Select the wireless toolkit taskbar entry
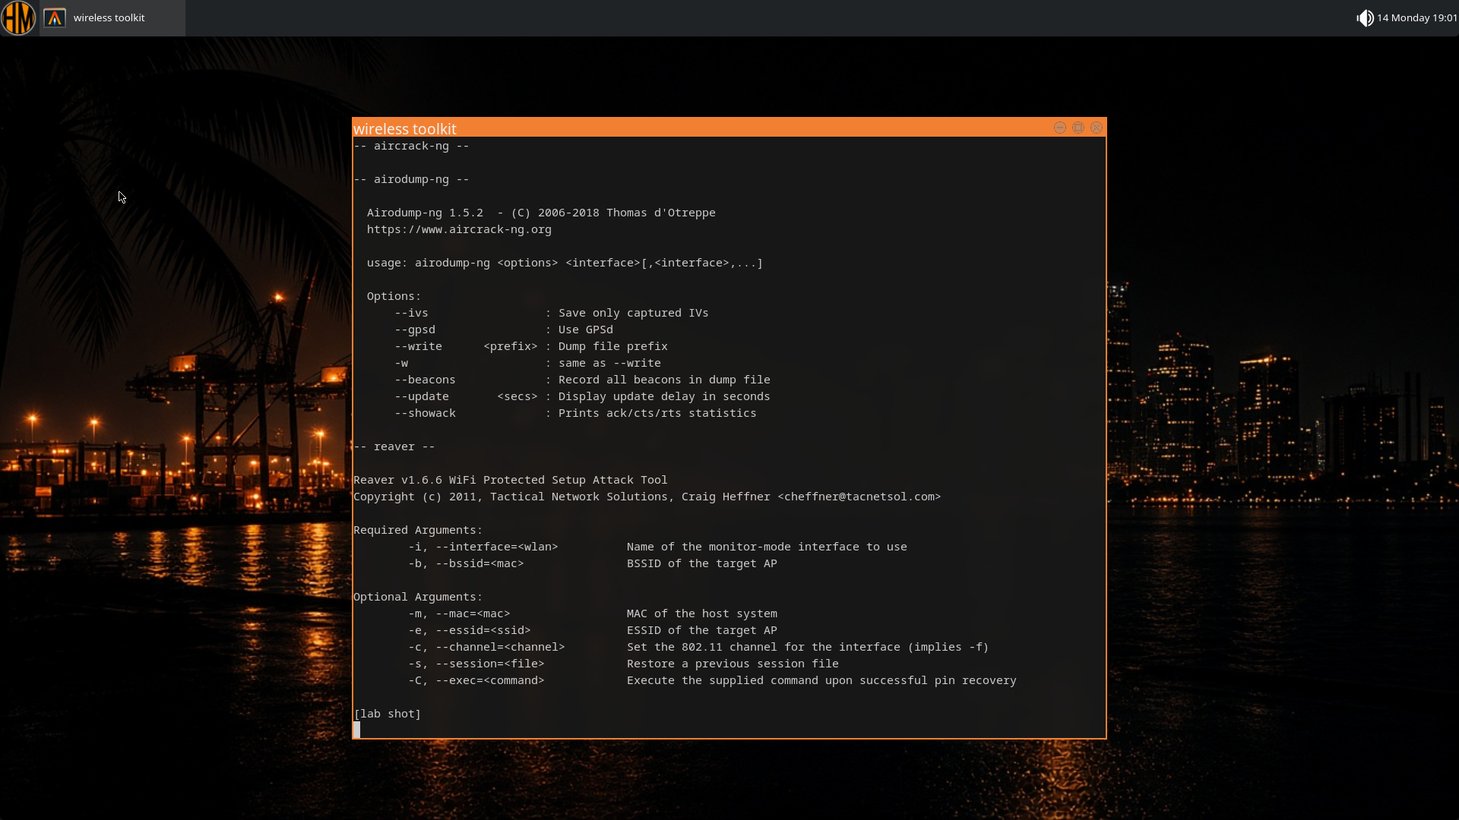1459x820 pixels. click(112, 17)
